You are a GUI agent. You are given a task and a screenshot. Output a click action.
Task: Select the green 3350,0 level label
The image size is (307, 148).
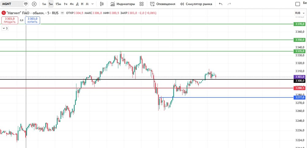[x=299, y=40]
